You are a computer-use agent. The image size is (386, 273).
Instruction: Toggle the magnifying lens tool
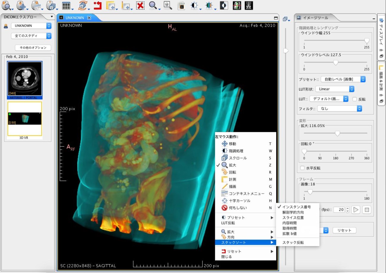168,5
